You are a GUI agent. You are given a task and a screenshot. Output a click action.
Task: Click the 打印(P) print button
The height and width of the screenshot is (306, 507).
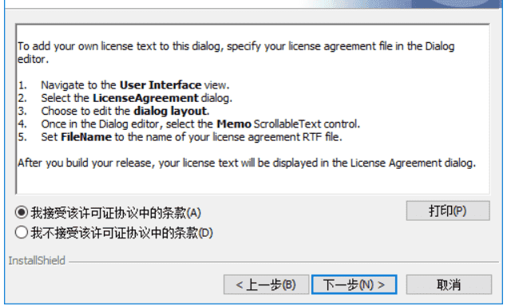tap(448, 211)
